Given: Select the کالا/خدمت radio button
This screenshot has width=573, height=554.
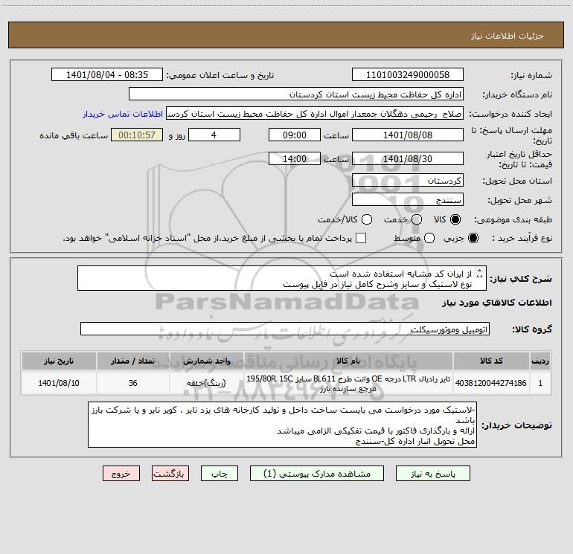Looking at the screenshot, I should click(x=367, y=219).
